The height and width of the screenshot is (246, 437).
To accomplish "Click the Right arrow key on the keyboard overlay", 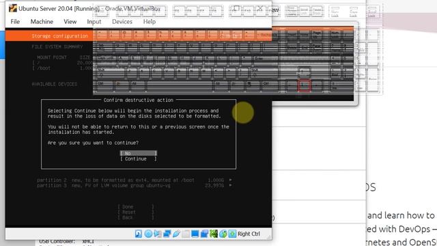I will point(317,85).
